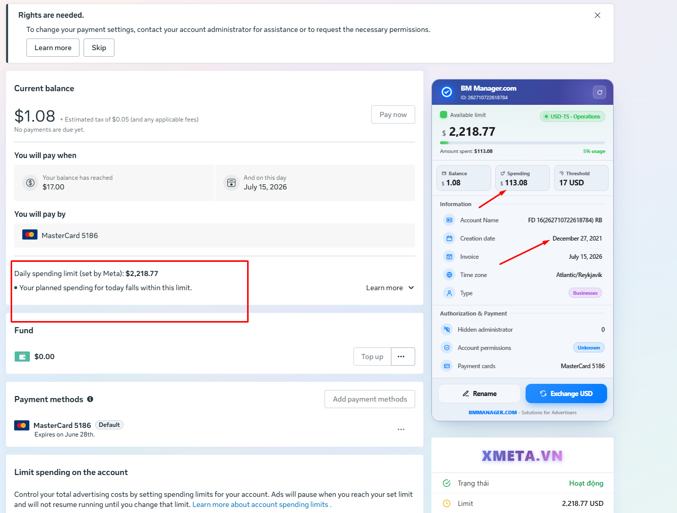Click the USD-TS - Operations status badge
677x513 pixels.
[572, 116]
